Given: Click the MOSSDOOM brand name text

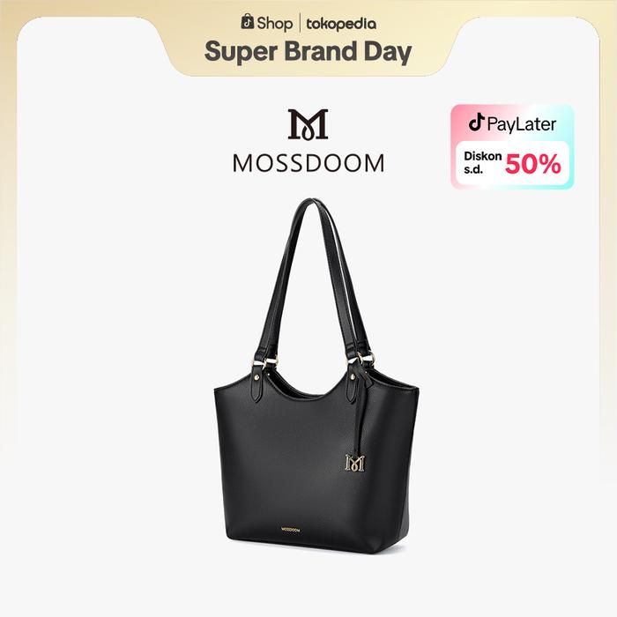Looking at the screenshot, I should (308, 164).
